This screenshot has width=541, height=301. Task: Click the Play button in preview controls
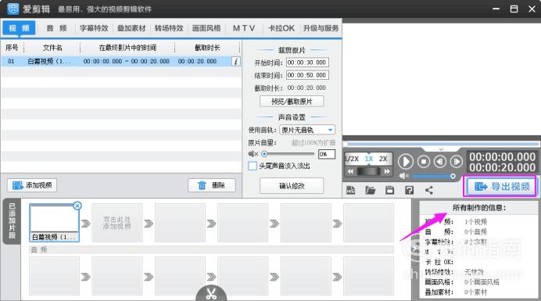pos(406,162)
